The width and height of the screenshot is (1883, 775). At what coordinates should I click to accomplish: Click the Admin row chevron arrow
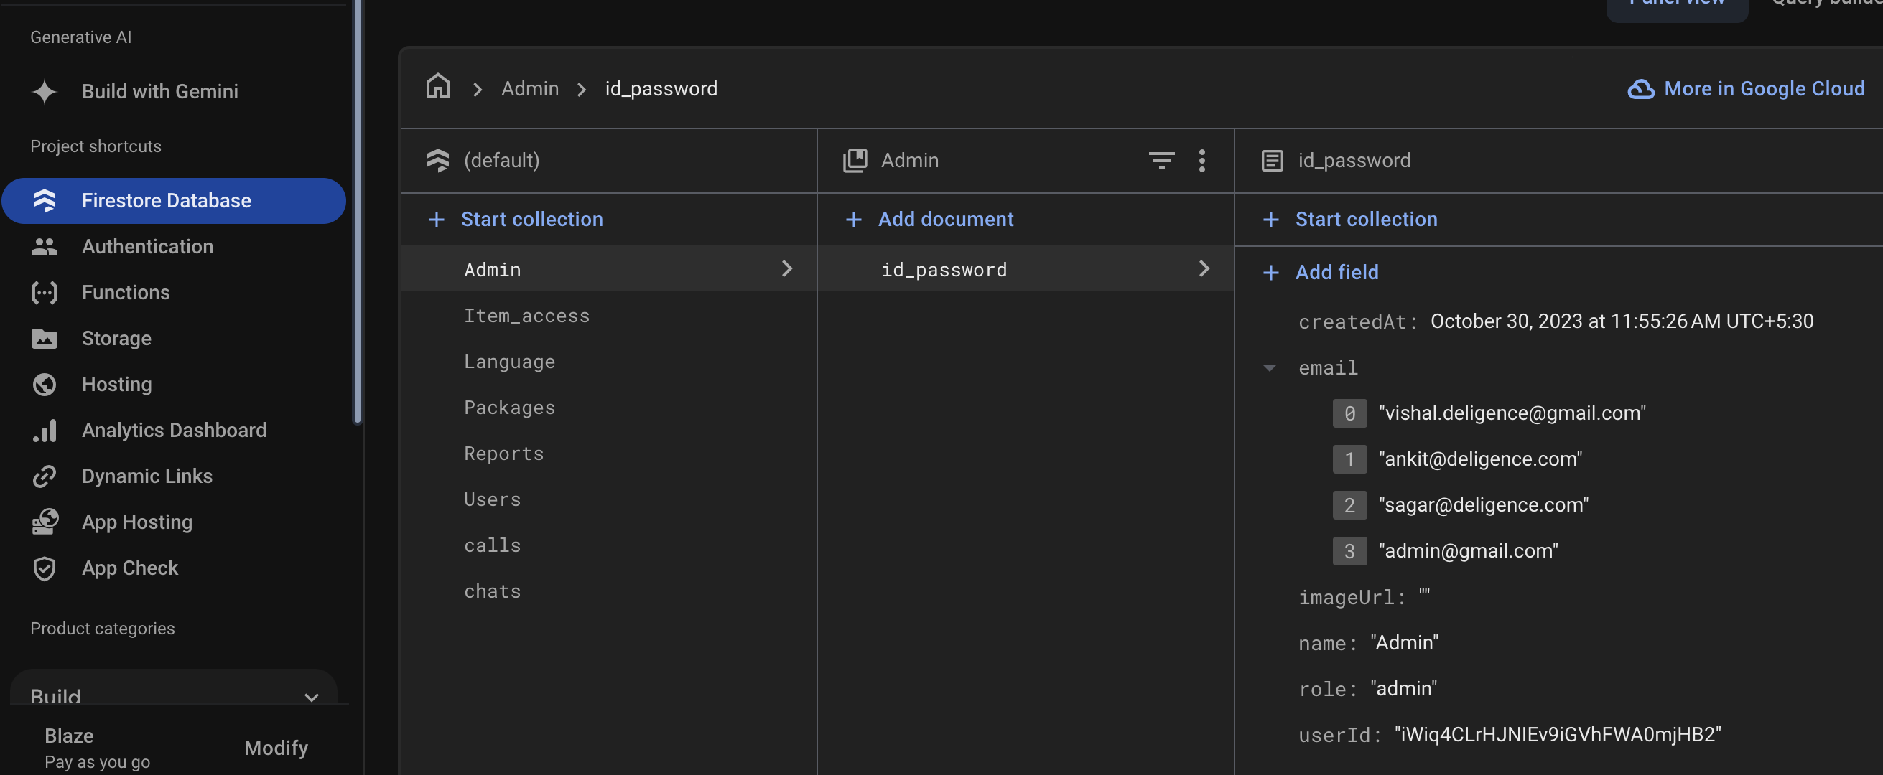[x=786, y=268]
